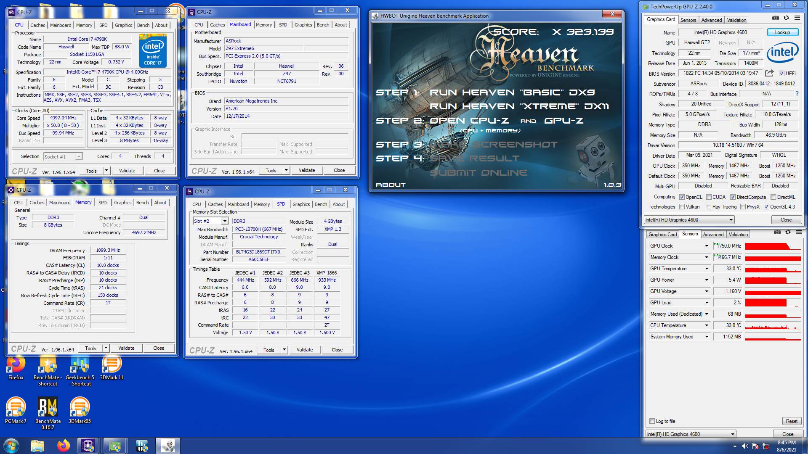
Task: Expand GPU Load sensor dropdown
Action: pyautogui.click(x=707, y=303)
